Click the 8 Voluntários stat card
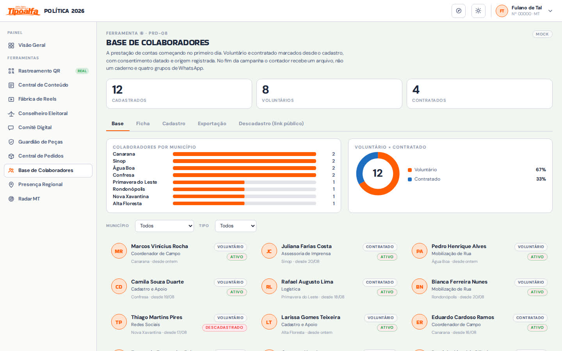The width and height of the screenshot is (562, 351). [329, 94]
